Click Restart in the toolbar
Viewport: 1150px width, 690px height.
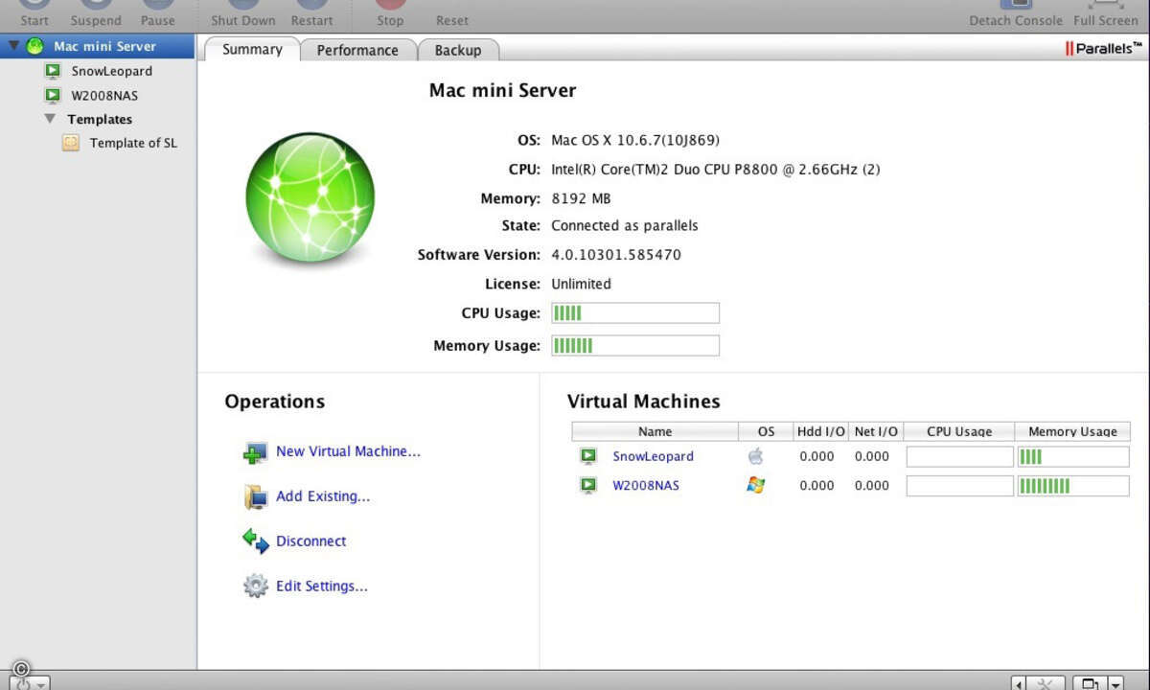(312, 13)
